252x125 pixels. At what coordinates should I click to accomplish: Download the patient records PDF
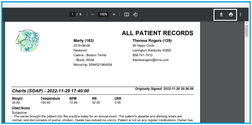221,15
